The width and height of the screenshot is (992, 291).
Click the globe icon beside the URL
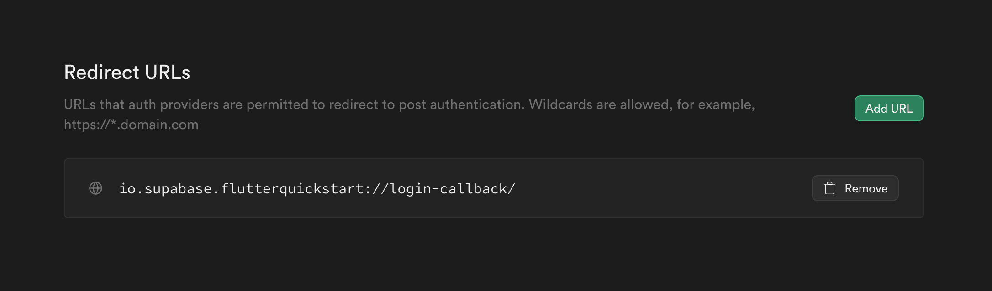point(95,188)
